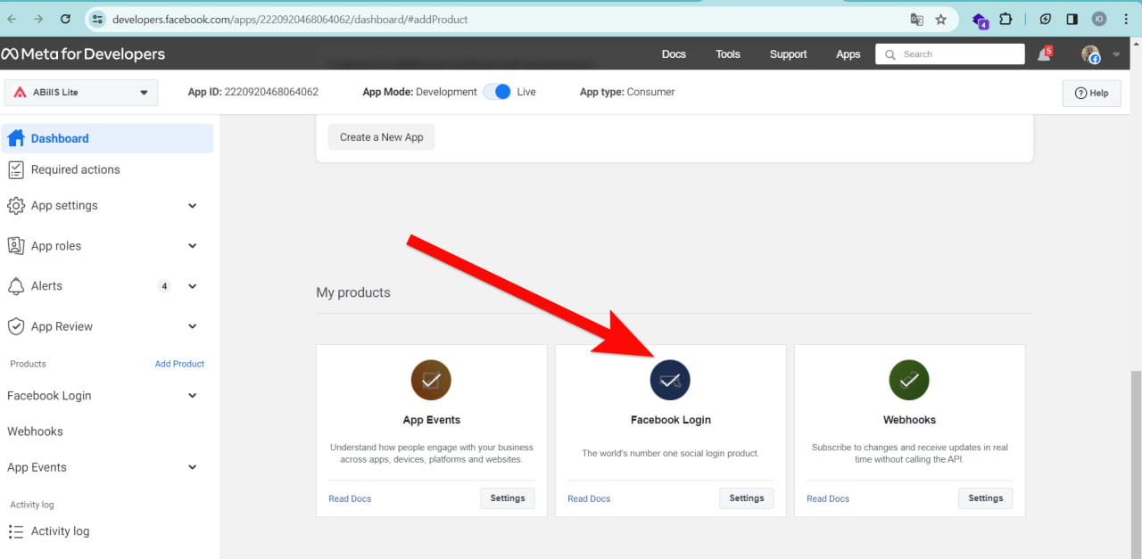Viewport: 1142px width, 559px height.
Task: Expand the App roles section
Action: click(192, 246)
